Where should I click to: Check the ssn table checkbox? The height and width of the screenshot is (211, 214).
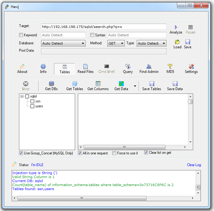(x=32, y=101)
